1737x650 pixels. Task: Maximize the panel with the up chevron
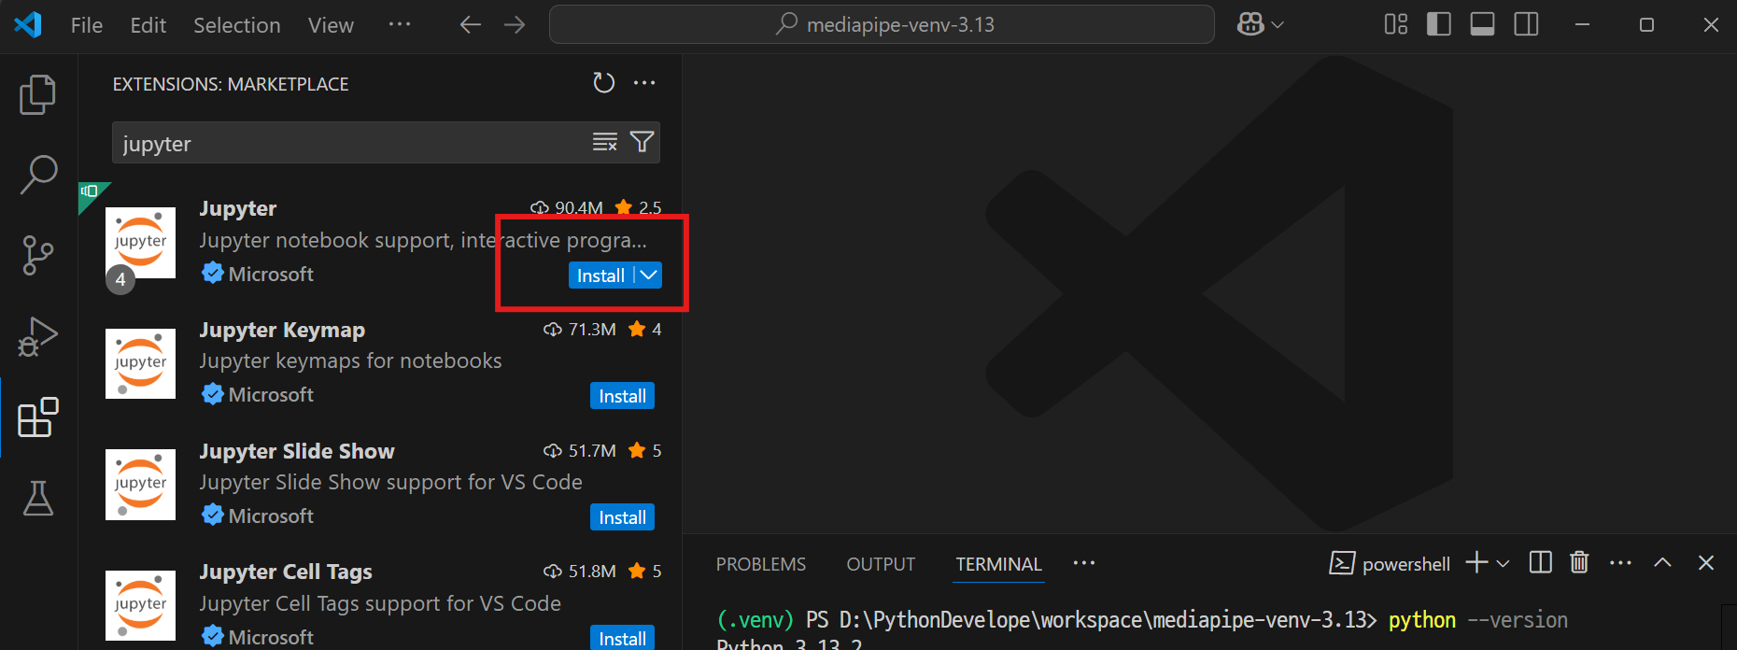coord(1662,562)
